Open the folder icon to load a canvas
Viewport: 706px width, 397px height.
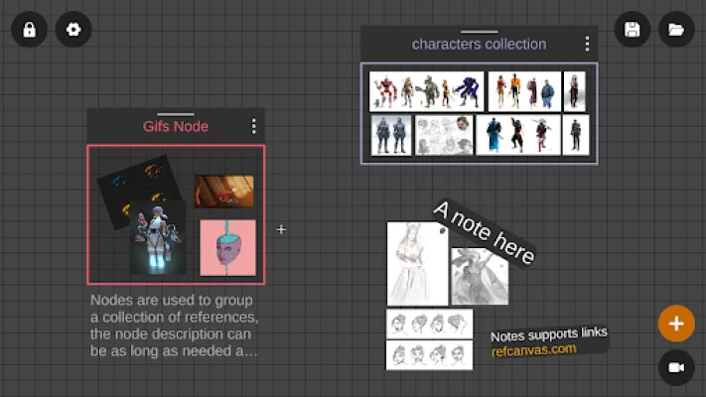(676, 30)
